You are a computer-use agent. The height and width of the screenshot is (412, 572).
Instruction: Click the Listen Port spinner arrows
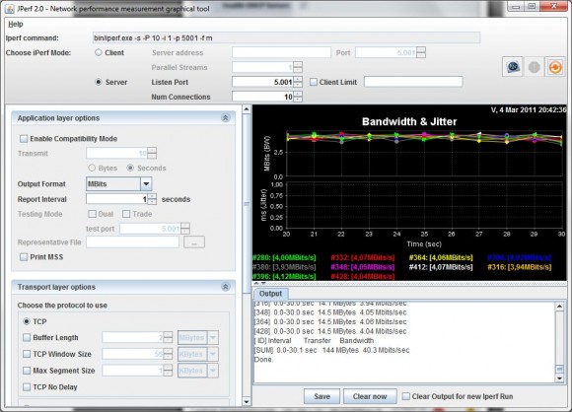pos(298,82)
